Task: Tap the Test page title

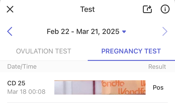Action: (87, 9)
